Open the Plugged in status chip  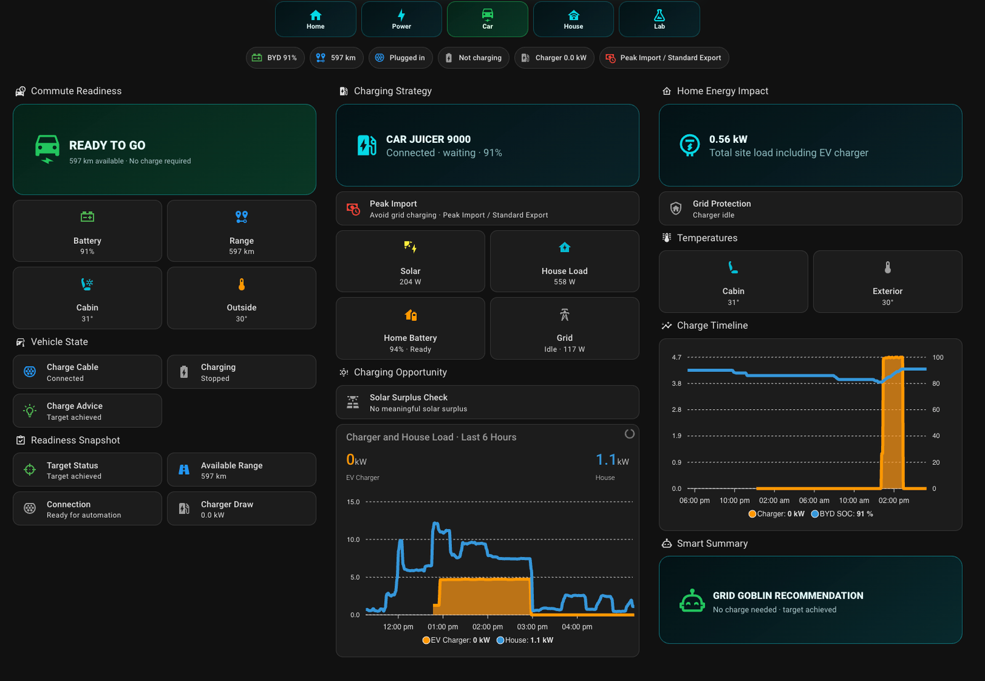tap(400, 58)
